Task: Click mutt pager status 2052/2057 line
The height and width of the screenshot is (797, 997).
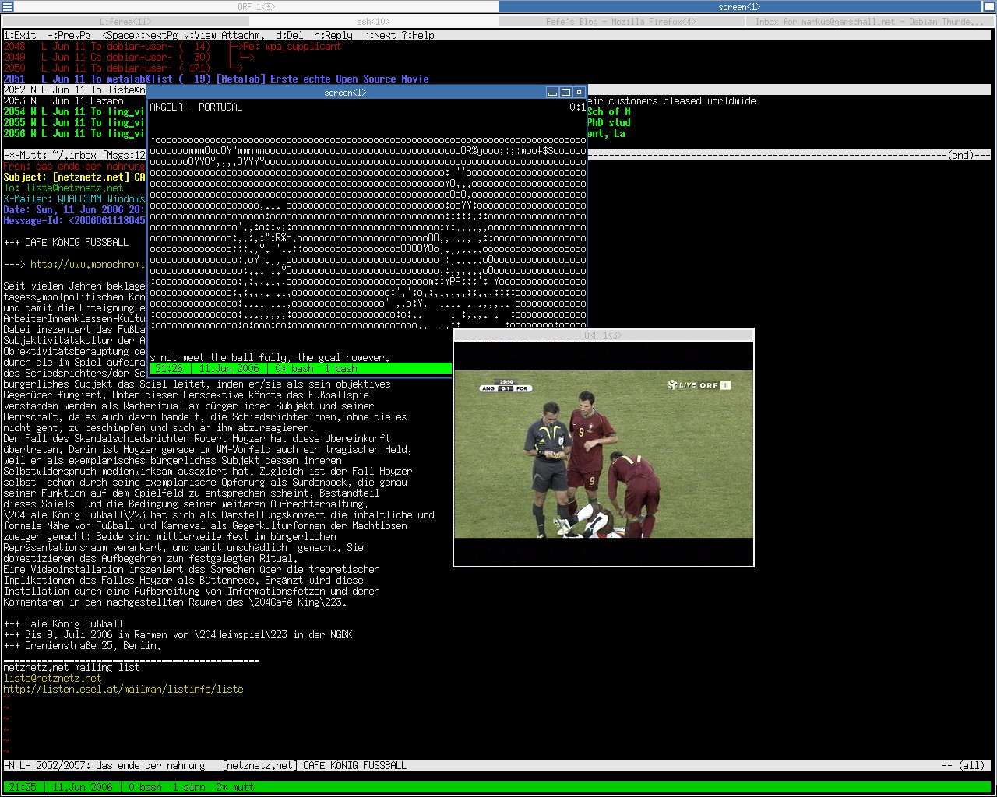Action: [x=498, y=765]
